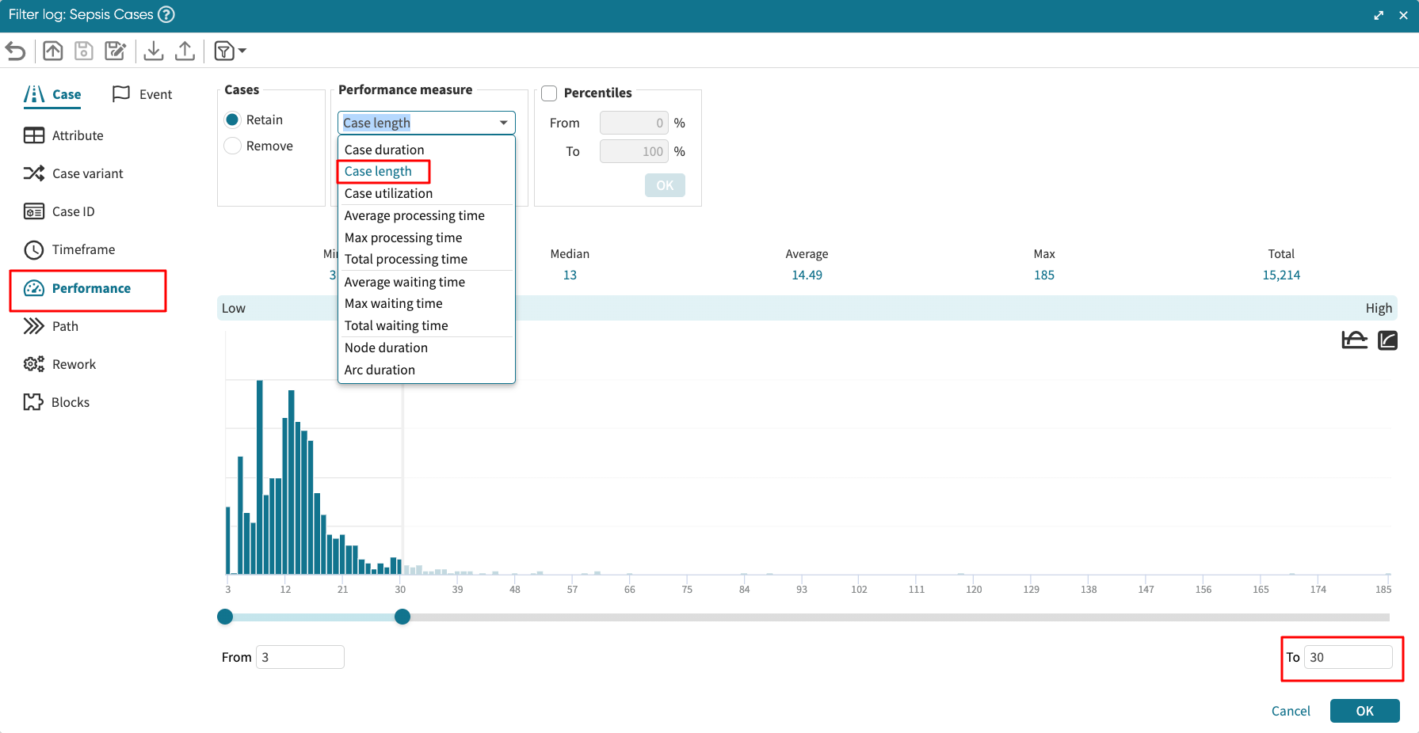Collapse the Performance measure combo box
The height and width of the screenshot is (733, 1419).
point(503,123)
